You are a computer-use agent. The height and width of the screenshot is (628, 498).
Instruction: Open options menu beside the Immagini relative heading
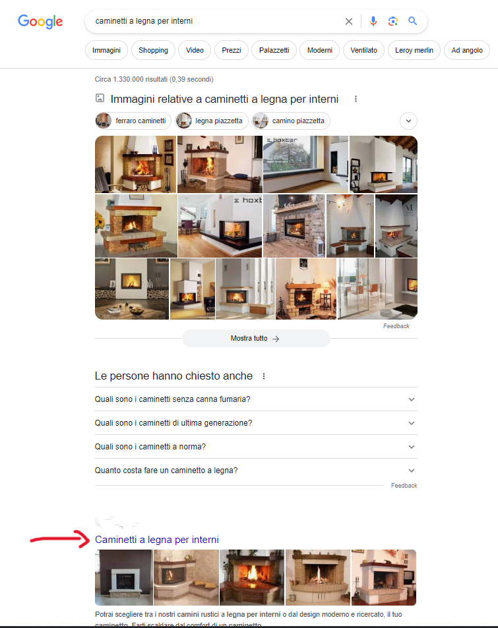tap(356, 99)
